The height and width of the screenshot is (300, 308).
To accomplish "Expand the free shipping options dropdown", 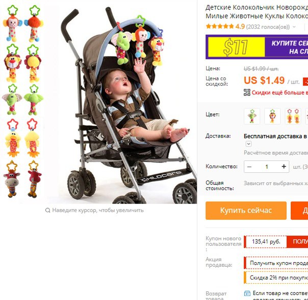I will coord(248,144).
